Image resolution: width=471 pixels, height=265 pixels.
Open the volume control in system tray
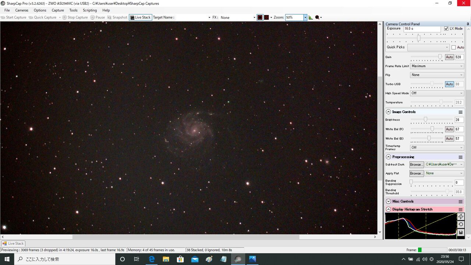425,259
